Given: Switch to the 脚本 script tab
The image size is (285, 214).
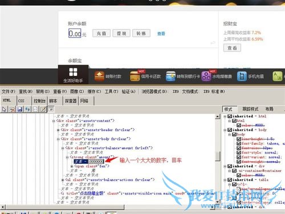Looking at the screenshot, I should click(x=55, y=100).
